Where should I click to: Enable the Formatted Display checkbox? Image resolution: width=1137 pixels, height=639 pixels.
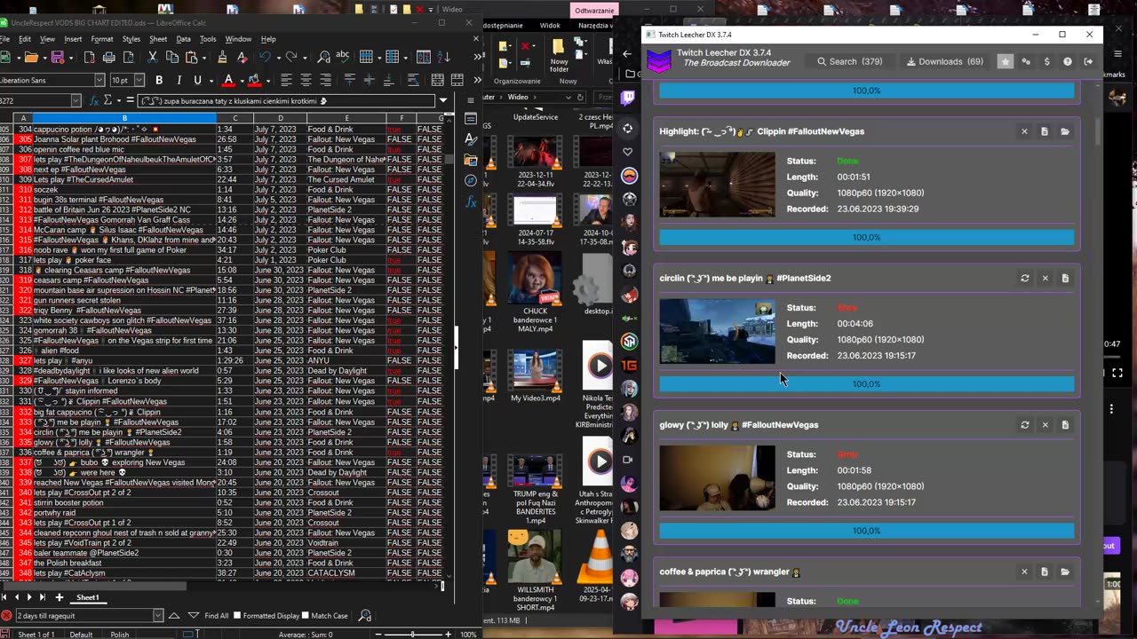tap(237, 616)
